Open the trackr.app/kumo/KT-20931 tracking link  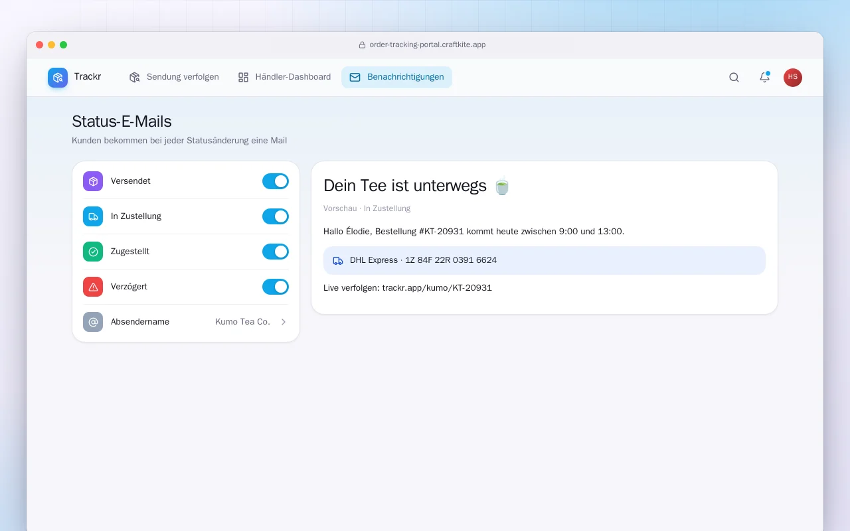point(437,288)
